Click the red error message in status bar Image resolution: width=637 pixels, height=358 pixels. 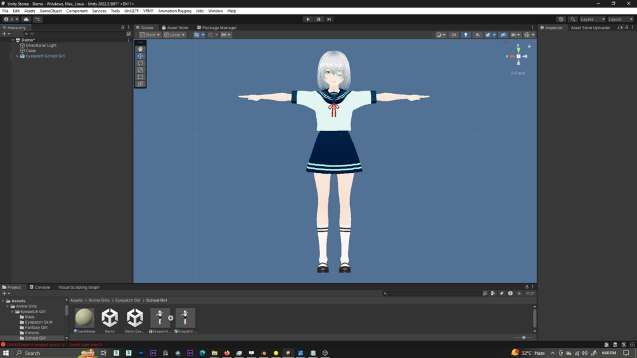(54, 345)
